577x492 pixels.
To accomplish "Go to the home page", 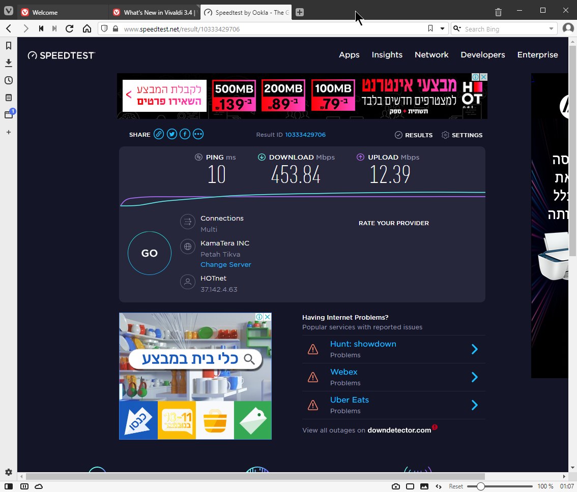I will (87, 28).
